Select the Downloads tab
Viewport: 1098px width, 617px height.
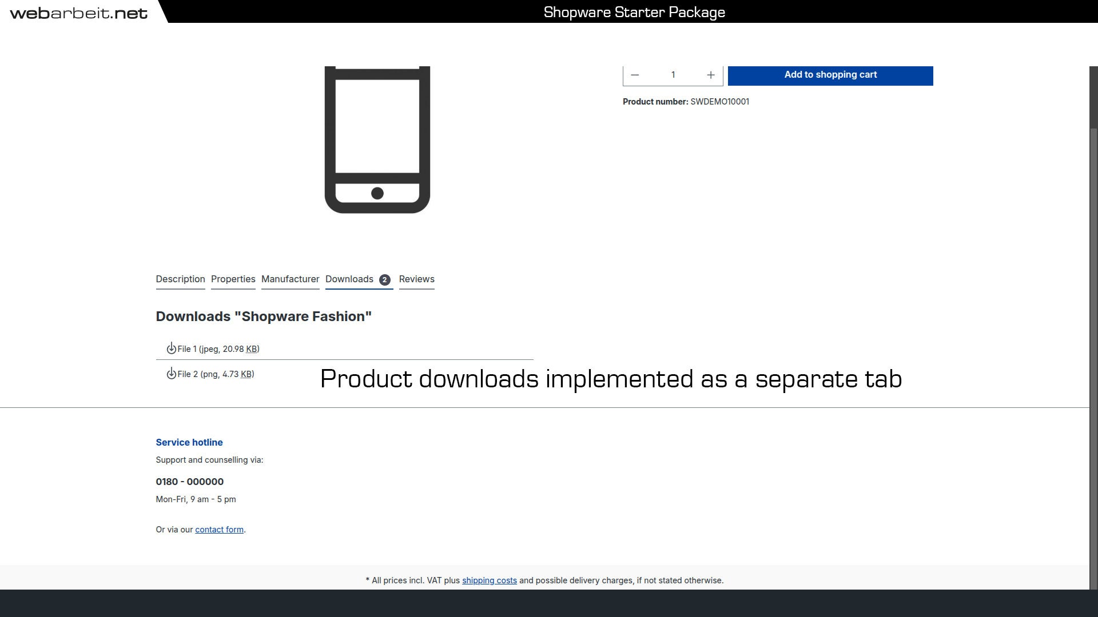pyautogui.click(x=359, y=279)
